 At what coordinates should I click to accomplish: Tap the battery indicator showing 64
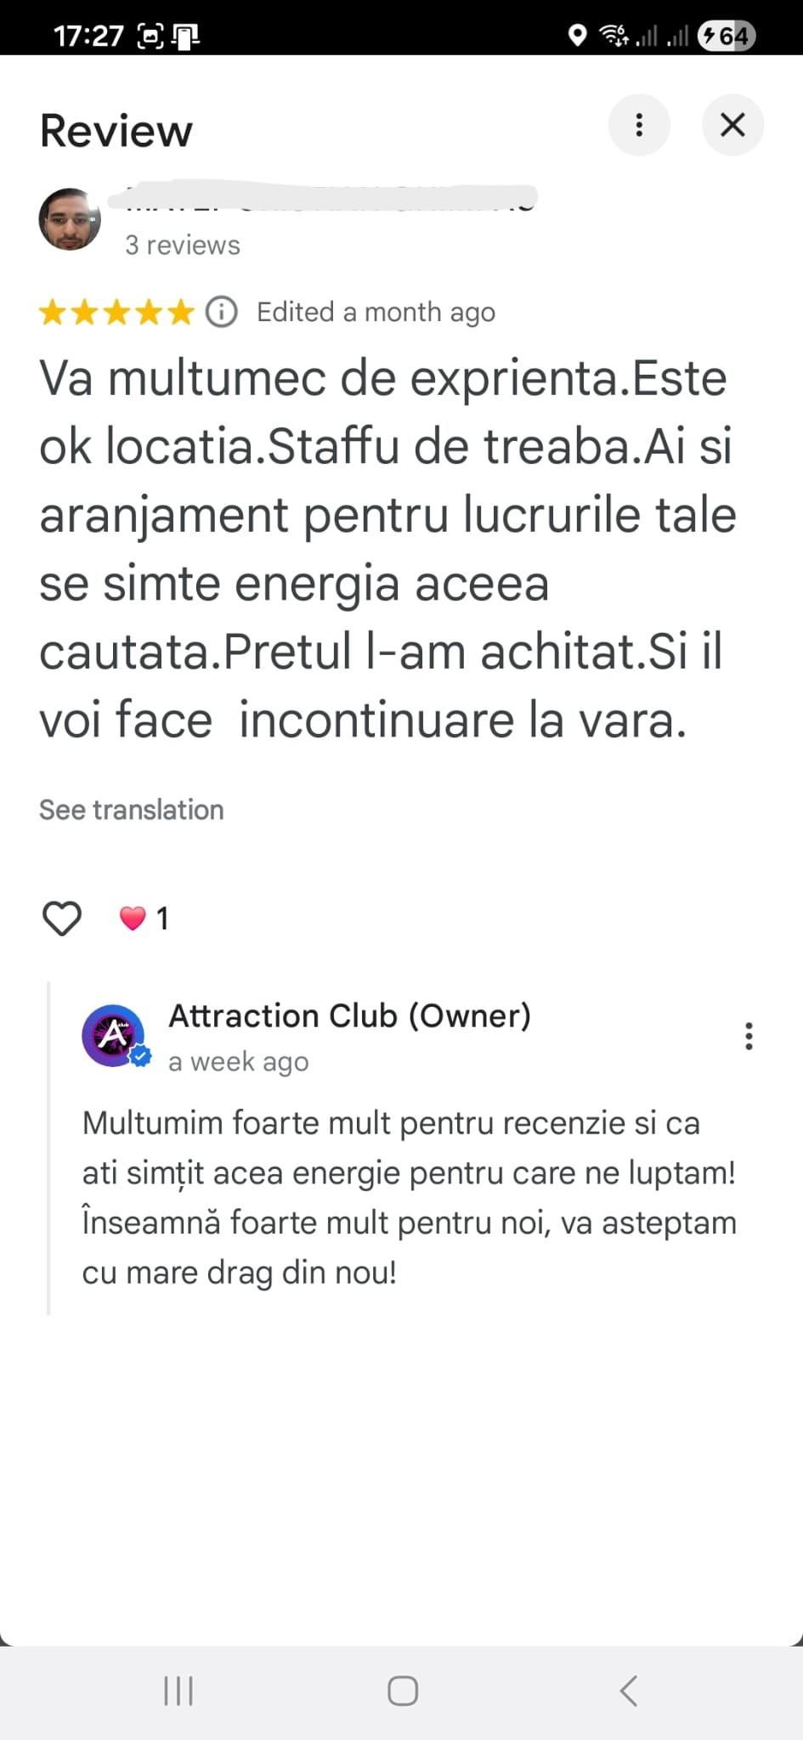tap(726, 36)
